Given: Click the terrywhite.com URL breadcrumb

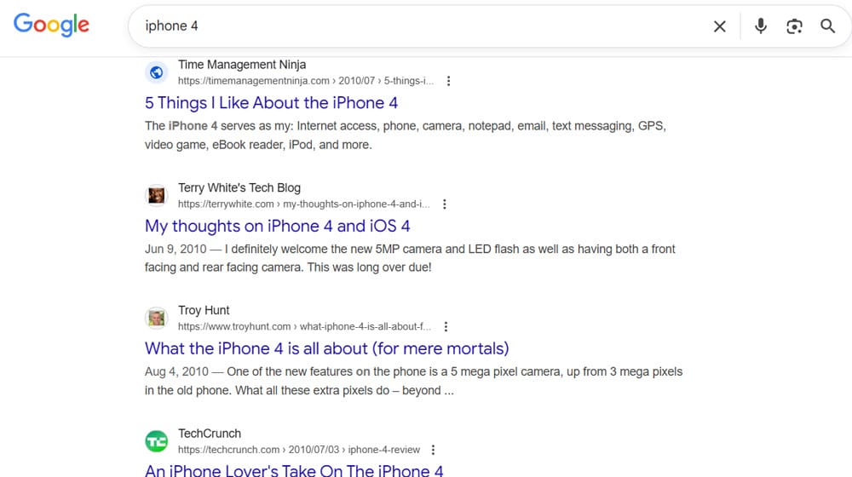Looking at the screenshot, I should (303, 204).
